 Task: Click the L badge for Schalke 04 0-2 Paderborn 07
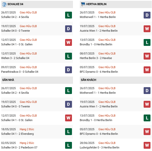69,145
